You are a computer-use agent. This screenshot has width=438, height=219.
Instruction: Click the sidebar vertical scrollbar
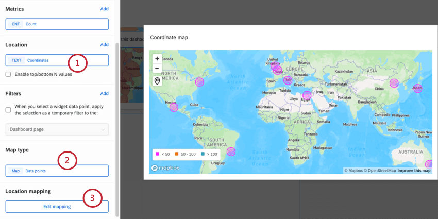click(x=117, y=130)
